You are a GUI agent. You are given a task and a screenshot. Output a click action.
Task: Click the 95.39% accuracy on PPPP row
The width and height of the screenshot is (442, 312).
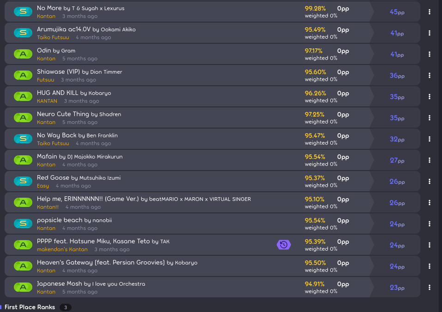coord(315,241)
